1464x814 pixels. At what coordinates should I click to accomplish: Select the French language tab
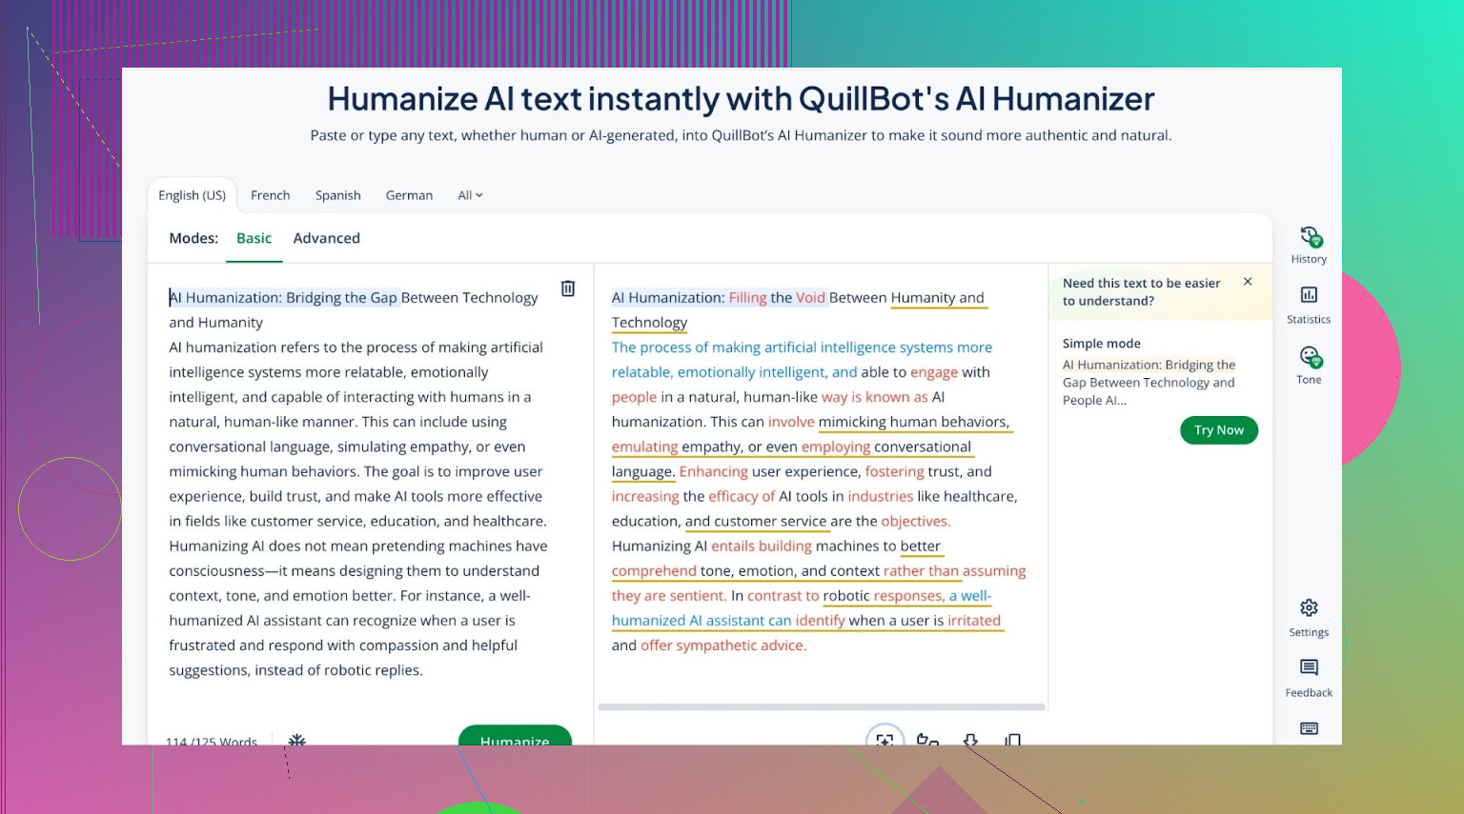pyautogui.click(x=270, y=195)
